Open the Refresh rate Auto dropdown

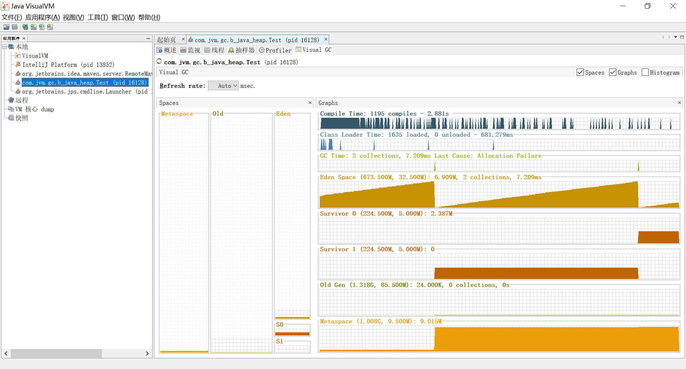click(x=223, y=86)
